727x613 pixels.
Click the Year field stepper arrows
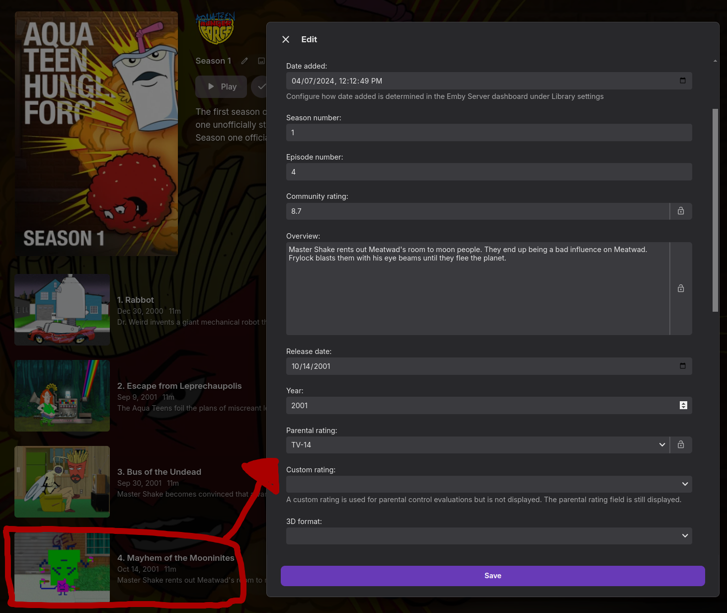[684, 405]
